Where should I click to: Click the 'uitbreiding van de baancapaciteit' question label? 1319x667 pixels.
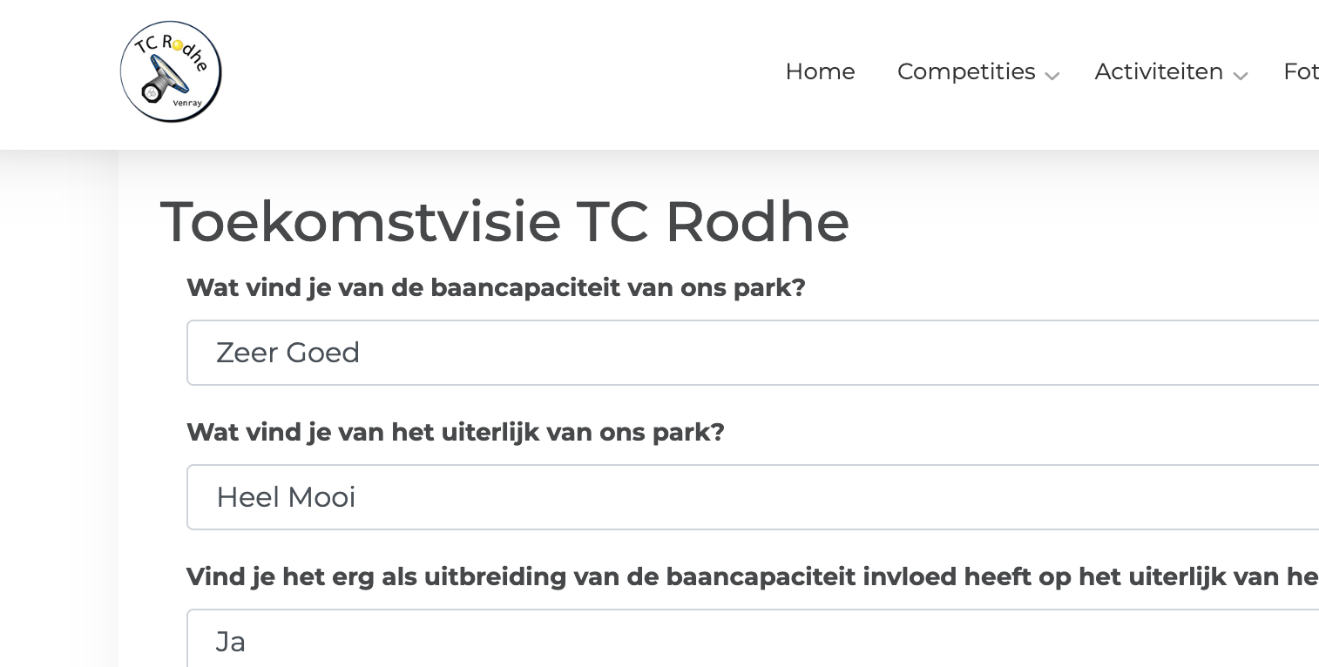click(751, 576)
